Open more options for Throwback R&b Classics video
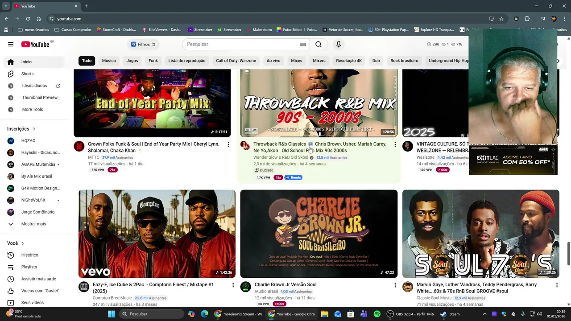 click(395, 144)
